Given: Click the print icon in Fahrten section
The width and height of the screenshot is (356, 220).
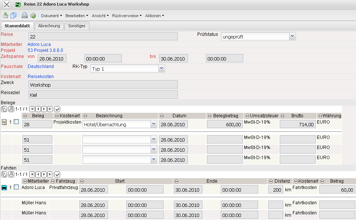Looking at the screenshot, I should tap(10, 174).
